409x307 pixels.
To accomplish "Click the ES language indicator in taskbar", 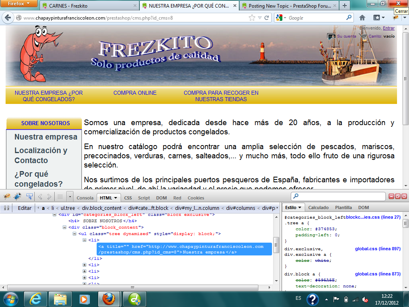I will click(298, 298).
